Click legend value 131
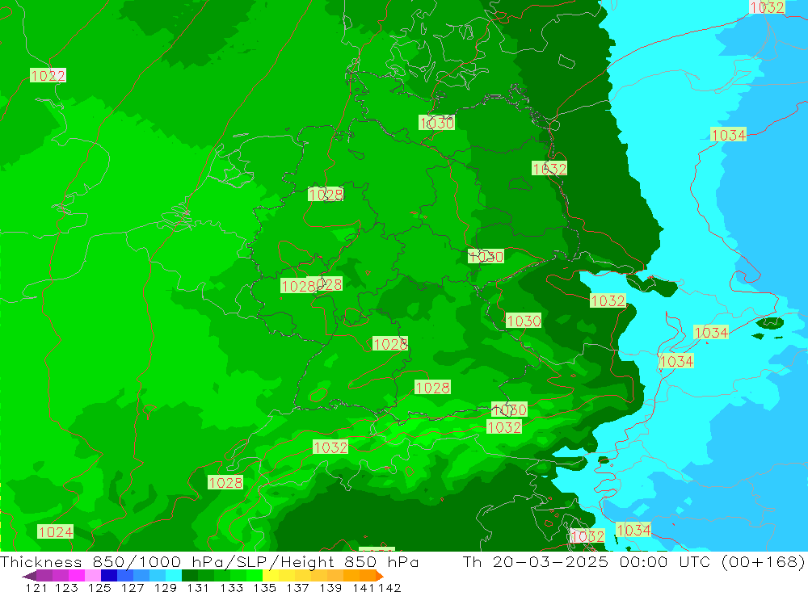The width and height of the screenshot is (808, 592). click(x=198, y=587)
